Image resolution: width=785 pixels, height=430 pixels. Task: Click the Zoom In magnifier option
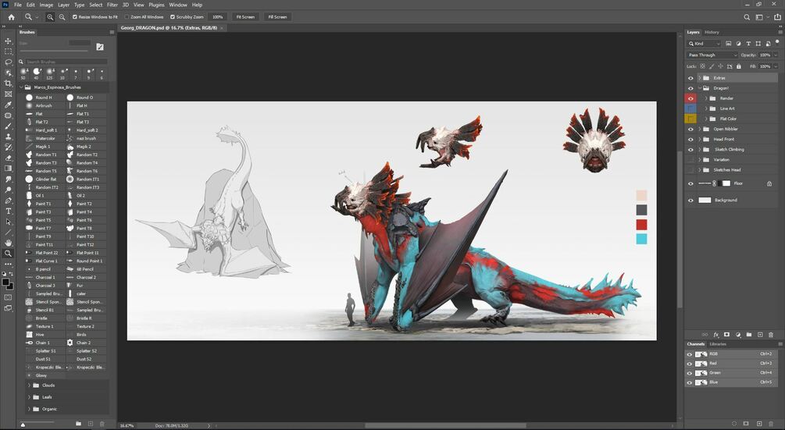click(x=50, y=17)
